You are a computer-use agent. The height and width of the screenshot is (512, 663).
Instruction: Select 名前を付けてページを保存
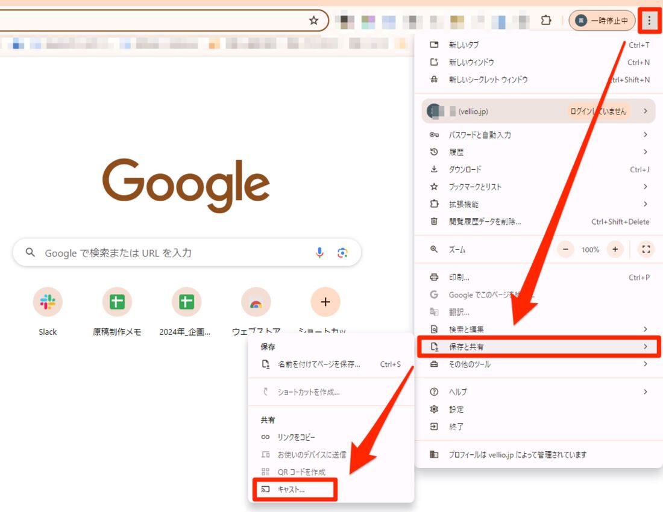pyautogui.click(x=331, y=364)
